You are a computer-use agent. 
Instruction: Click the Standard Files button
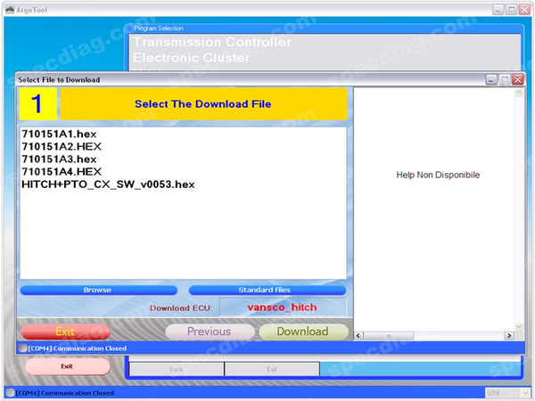click(x=267, y=291)
